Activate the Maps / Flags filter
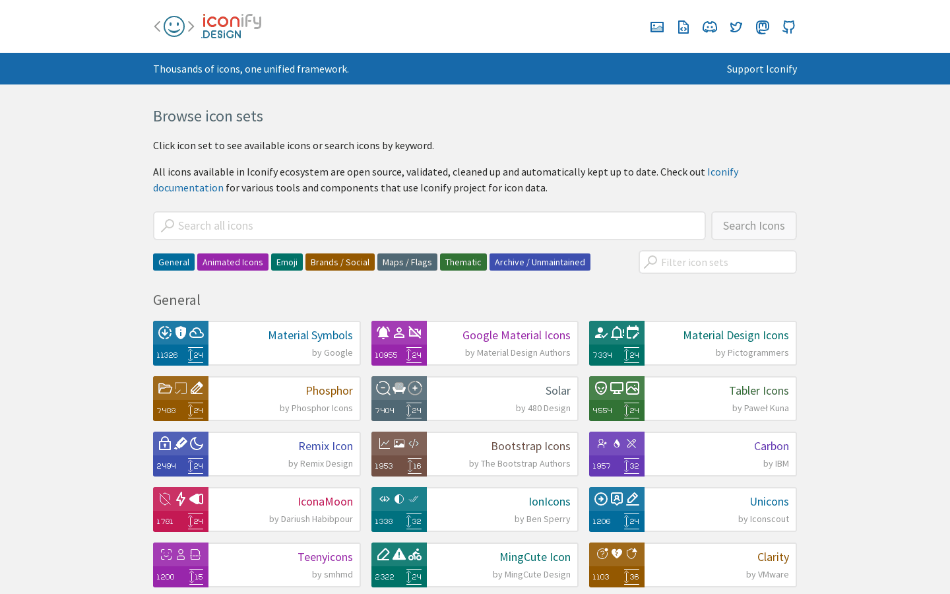Viewport: 950px width, 594px height. 407,262
